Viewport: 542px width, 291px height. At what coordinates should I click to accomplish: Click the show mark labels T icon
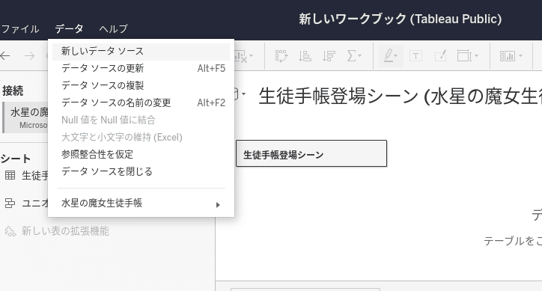click(x=415, y=56)
